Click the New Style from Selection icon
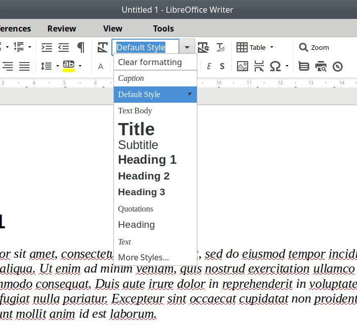Screen dimensions: 357x330 [x=220, y=47]
